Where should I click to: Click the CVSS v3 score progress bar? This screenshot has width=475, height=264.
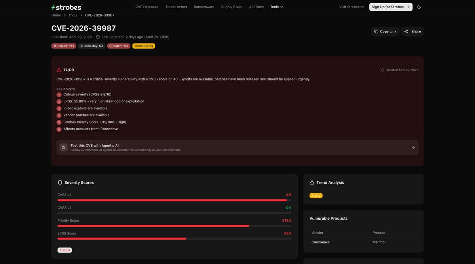click(174, 200)
